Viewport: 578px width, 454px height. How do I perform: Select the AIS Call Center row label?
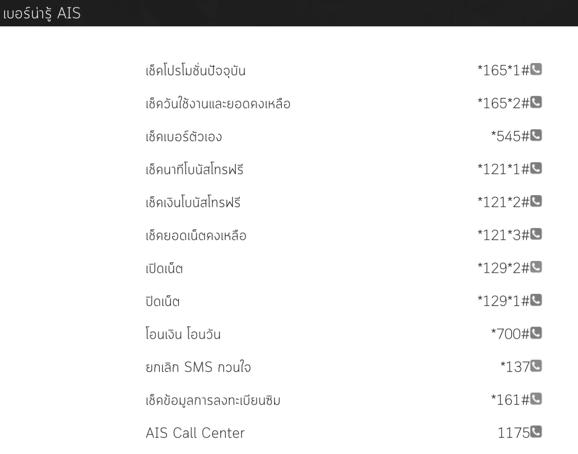[x=195, y=433]
